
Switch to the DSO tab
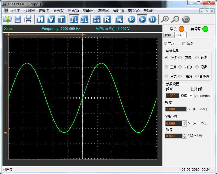pos(168,35)
